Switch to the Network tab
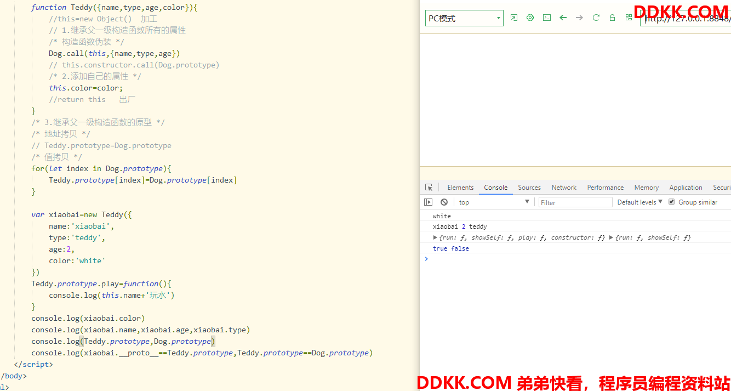This screenshot has width=731, height=391. click(564, 188)
